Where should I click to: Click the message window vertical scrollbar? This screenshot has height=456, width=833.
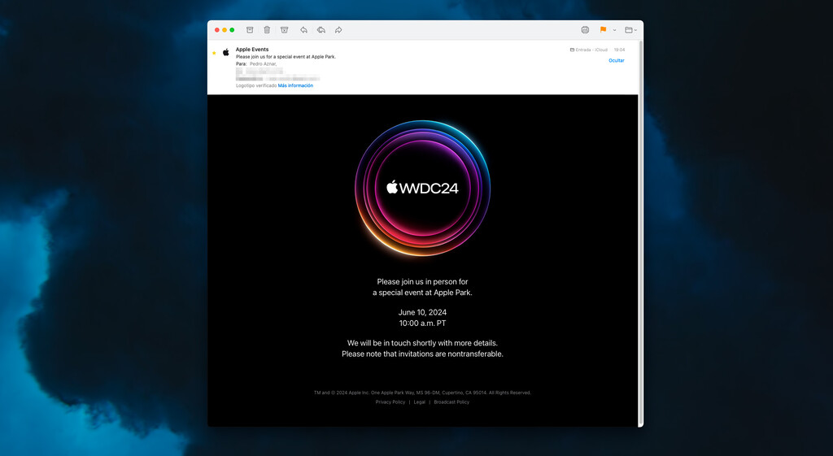641,233
